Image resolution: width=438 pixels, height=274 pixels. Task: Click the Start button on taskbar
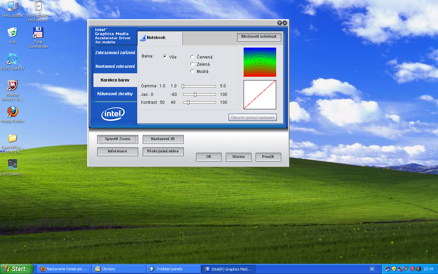16,269
